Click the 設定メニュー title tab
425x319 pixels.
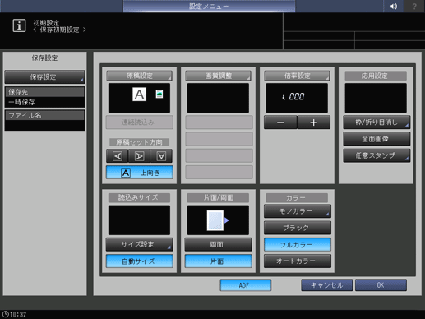209,6
